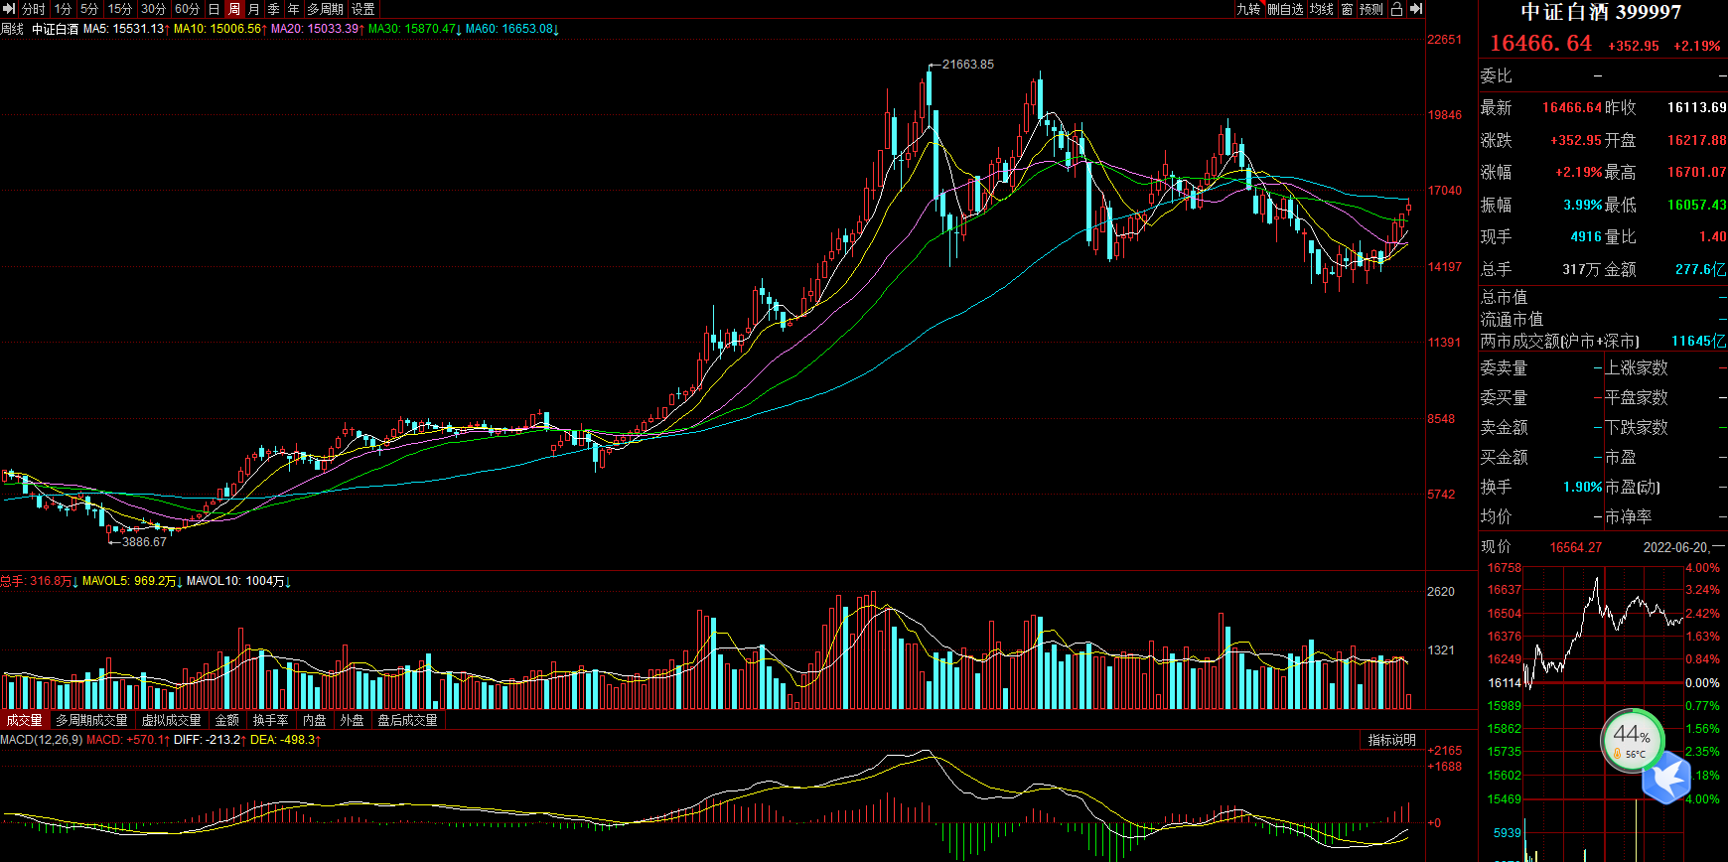The width and height of the screenshot is (1728, 862).
Task: Click the panel arrow icon beside the lock
Action: point(1416,9)
